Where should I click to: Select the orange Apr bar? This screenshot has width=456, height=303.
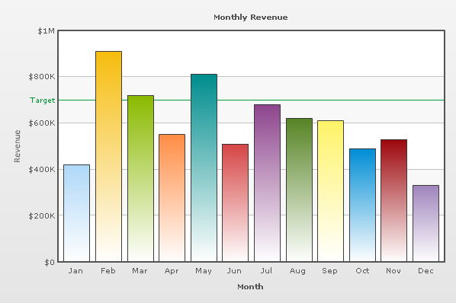click(x=172, y=198)
